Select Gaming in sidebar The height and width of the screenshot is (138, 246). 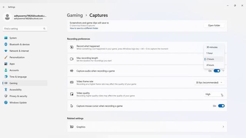tap(25, 83)
